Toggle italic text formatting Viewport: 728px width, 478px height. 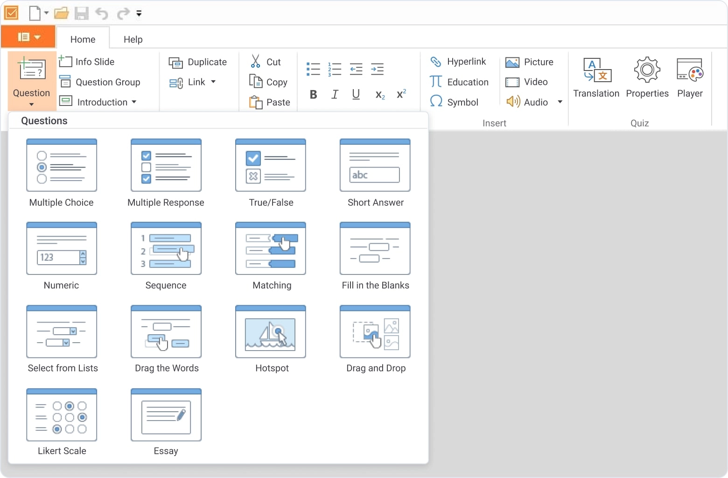[x=335, y=95]
